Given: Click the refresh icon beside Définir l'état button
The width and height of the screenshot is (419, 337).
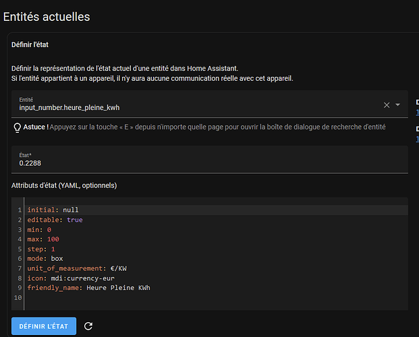Looking at the screenshot, I should (88, 326).
